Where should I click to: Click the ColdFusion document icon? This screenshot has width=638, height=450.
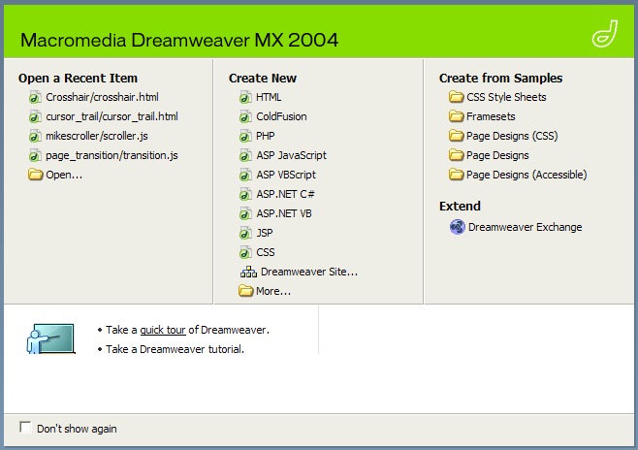click(245, 116)
